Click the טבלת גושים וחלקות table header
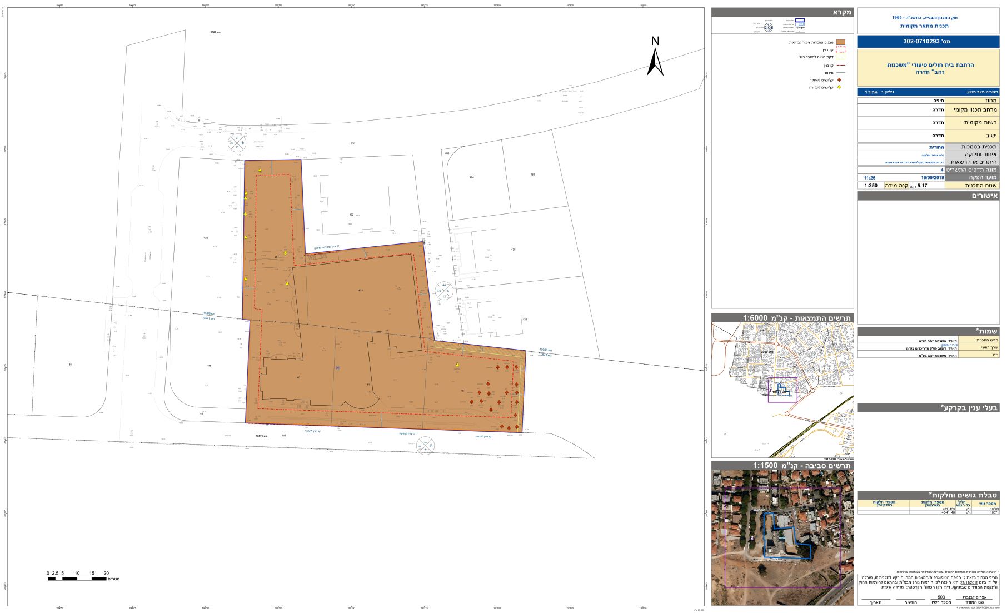This screenshot has width=1007, height=613. 928,495
